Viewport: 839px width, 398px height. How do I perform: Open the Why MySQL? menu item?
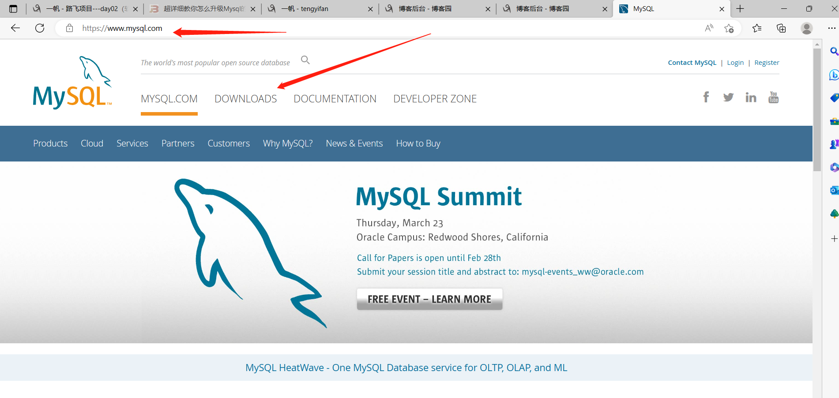point(288,143)
